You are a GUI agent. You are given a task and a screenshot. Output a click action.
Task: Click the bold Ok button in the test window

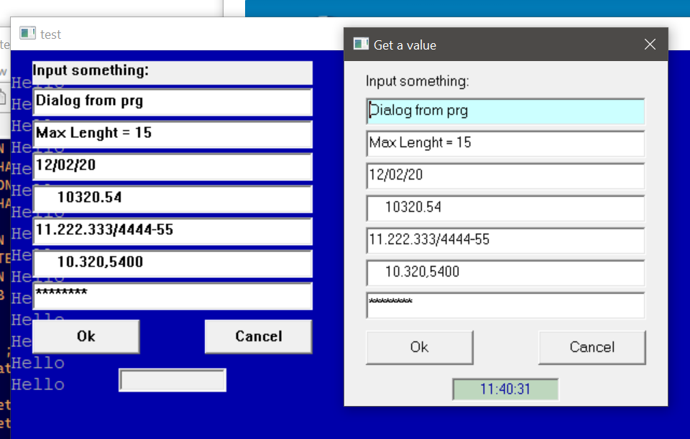[x=86, y=336]
